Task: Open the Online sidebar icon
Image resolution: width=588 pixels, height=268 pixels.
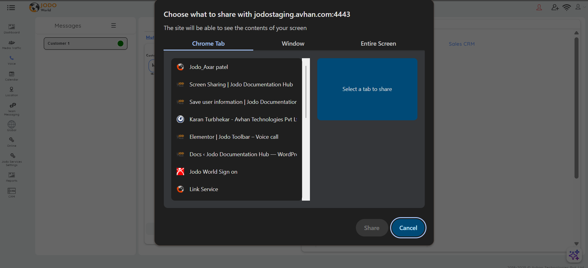Action: tap(12, 140)
